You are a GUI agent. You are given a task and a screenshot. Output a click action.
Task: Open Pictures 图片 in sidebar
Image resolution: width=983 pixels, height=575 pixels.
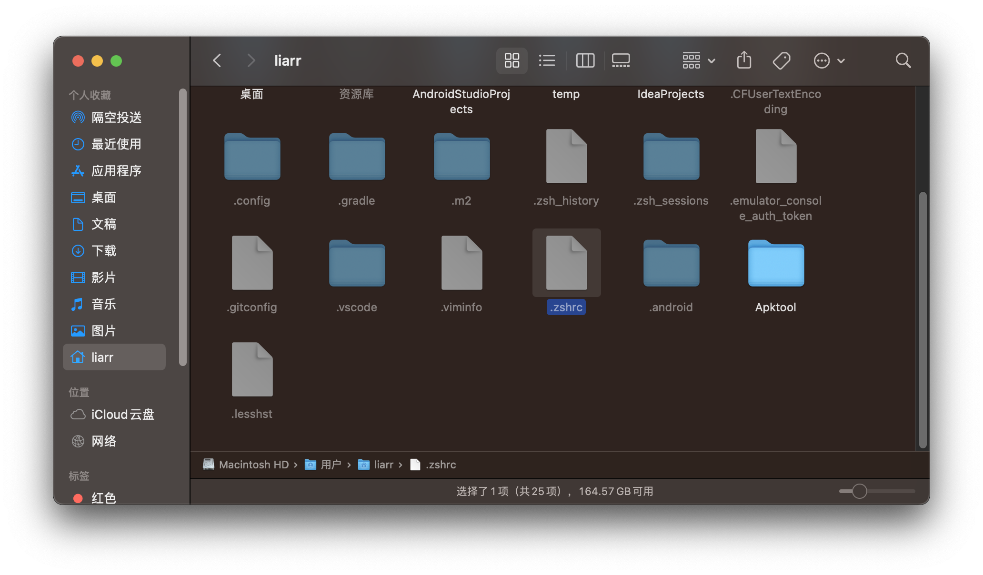tap(114, 330)
